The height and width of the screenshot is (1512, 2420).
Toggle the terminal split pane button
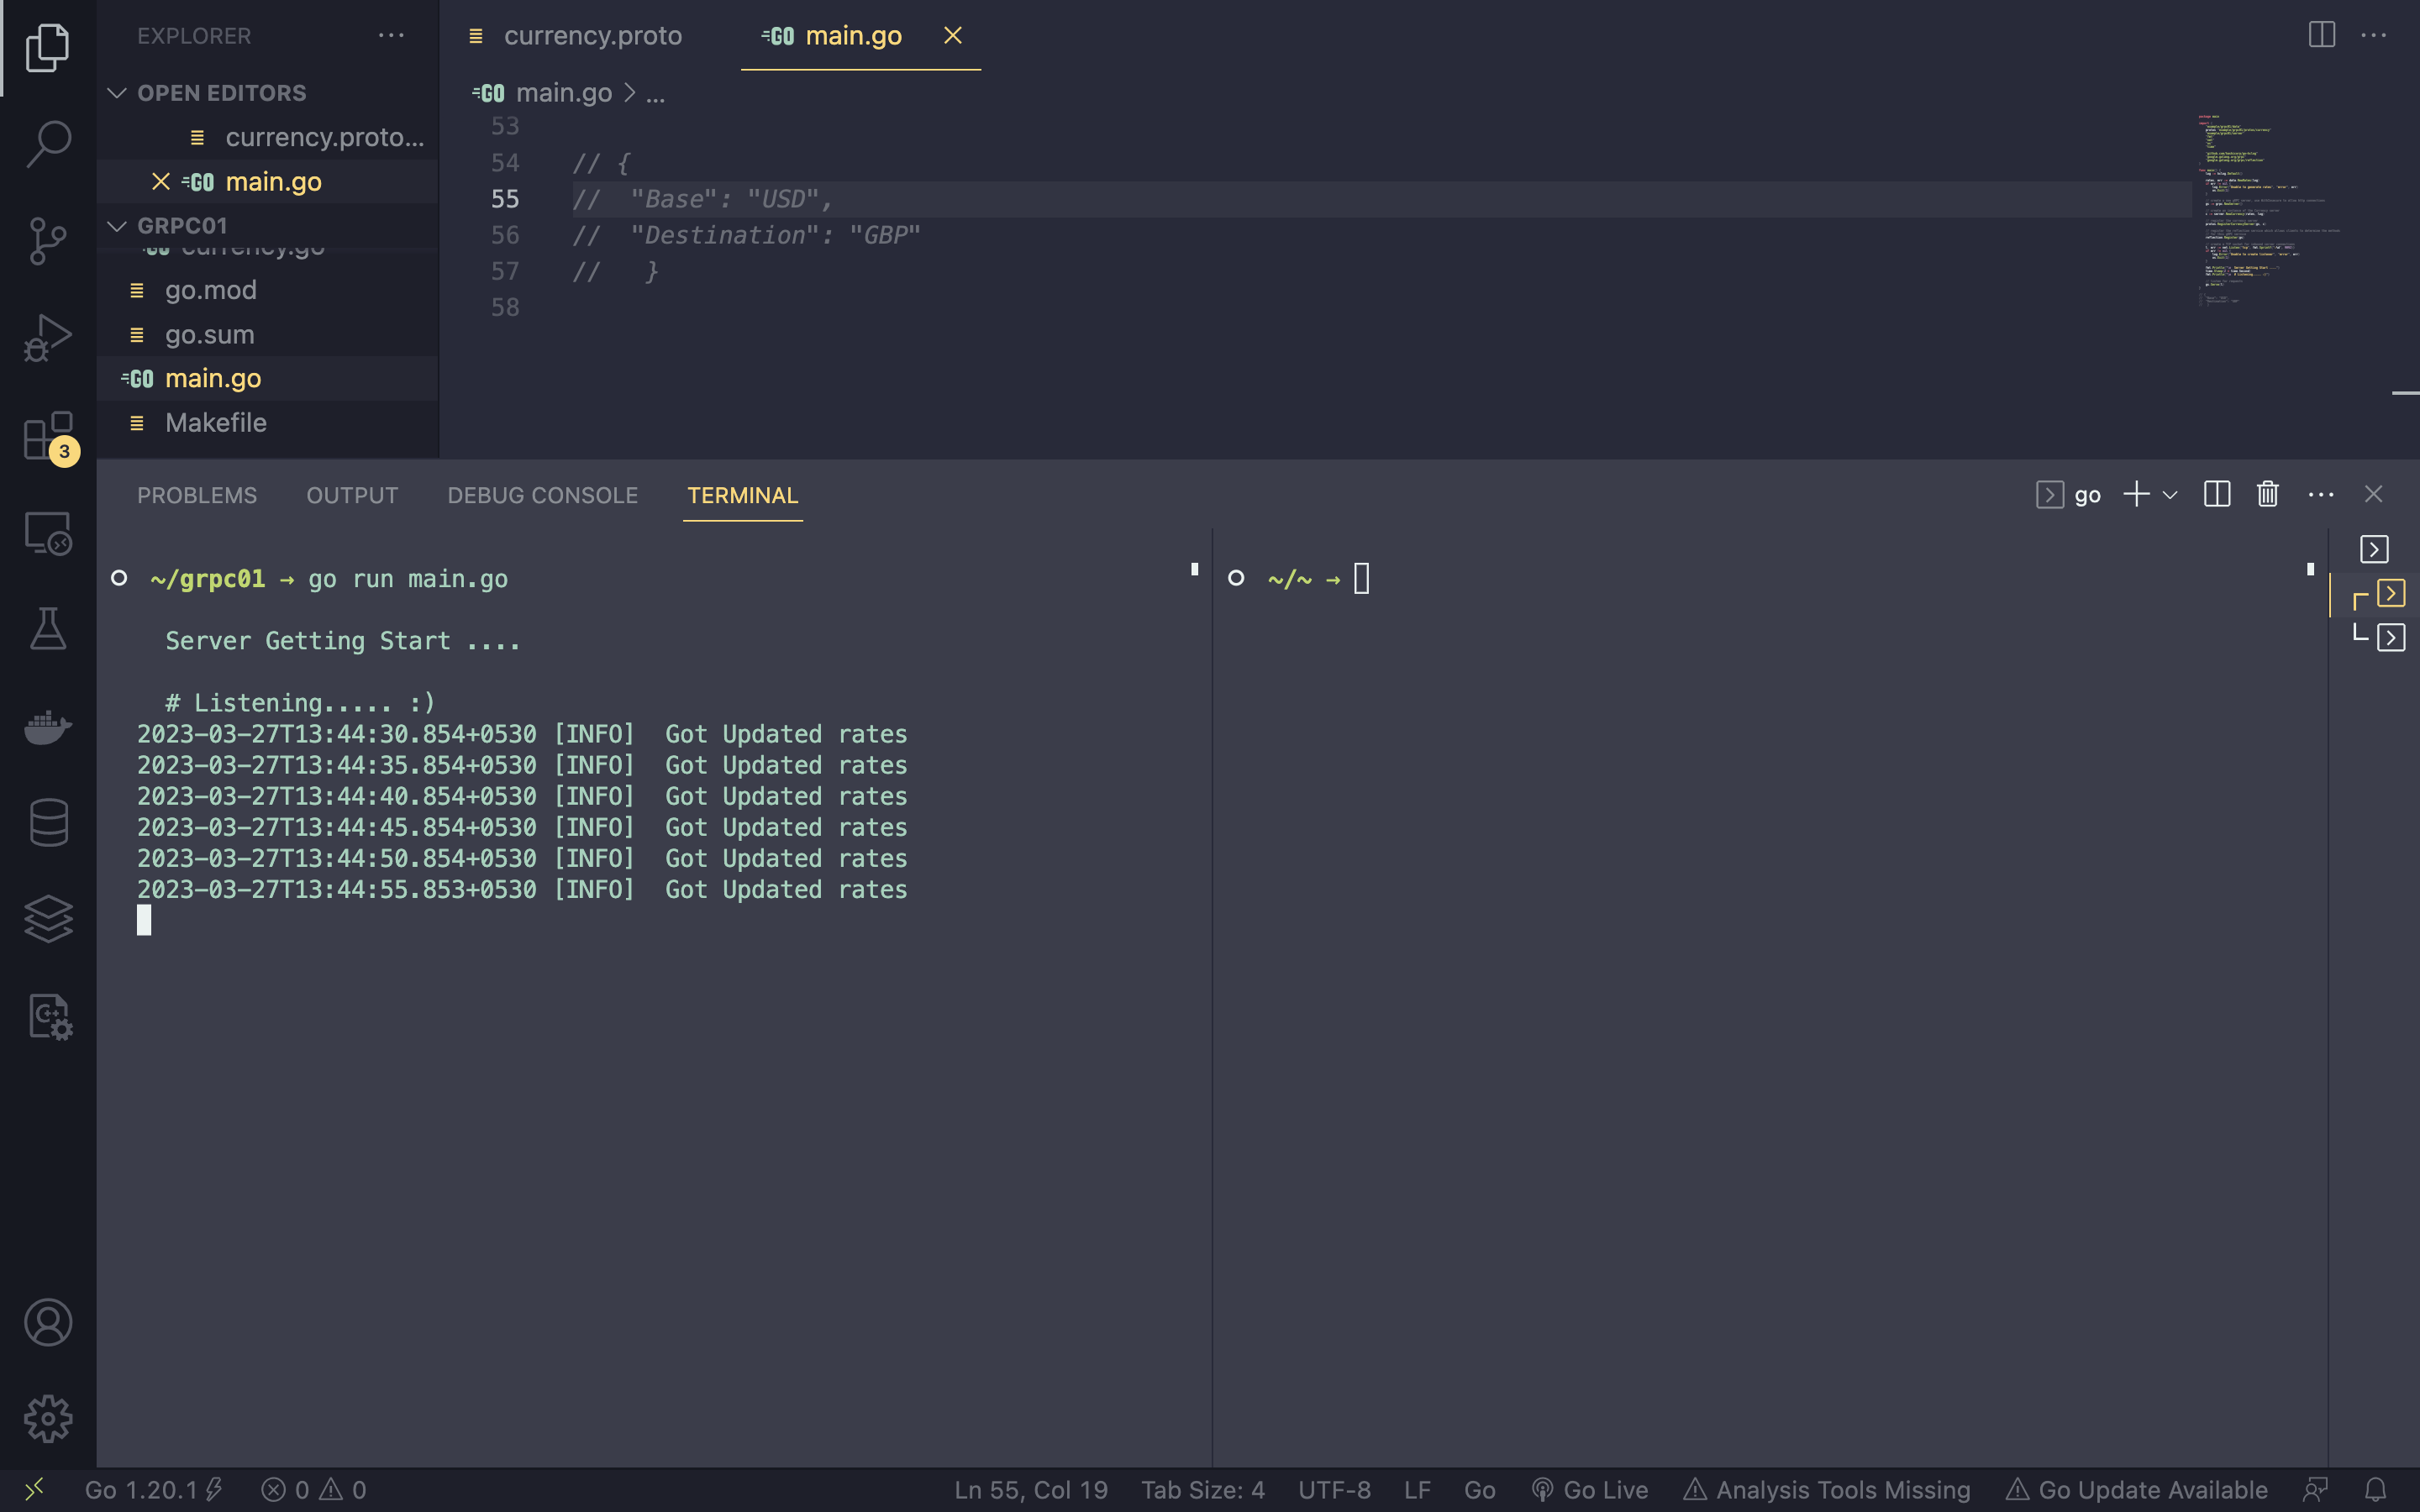[2216, 494]
